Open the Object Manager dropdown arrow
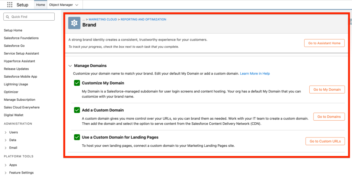 pyautogui.click(x=76, y=5)
